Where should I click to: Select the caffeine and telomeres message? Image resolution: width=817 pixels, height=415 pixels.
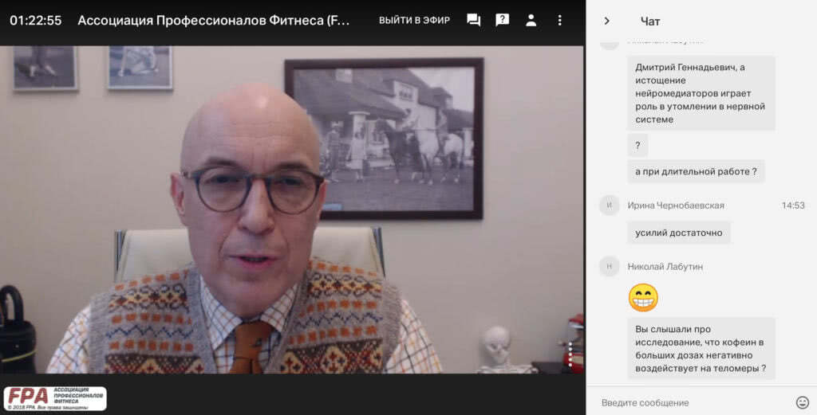pyautogui.click(x=701, y=349)
